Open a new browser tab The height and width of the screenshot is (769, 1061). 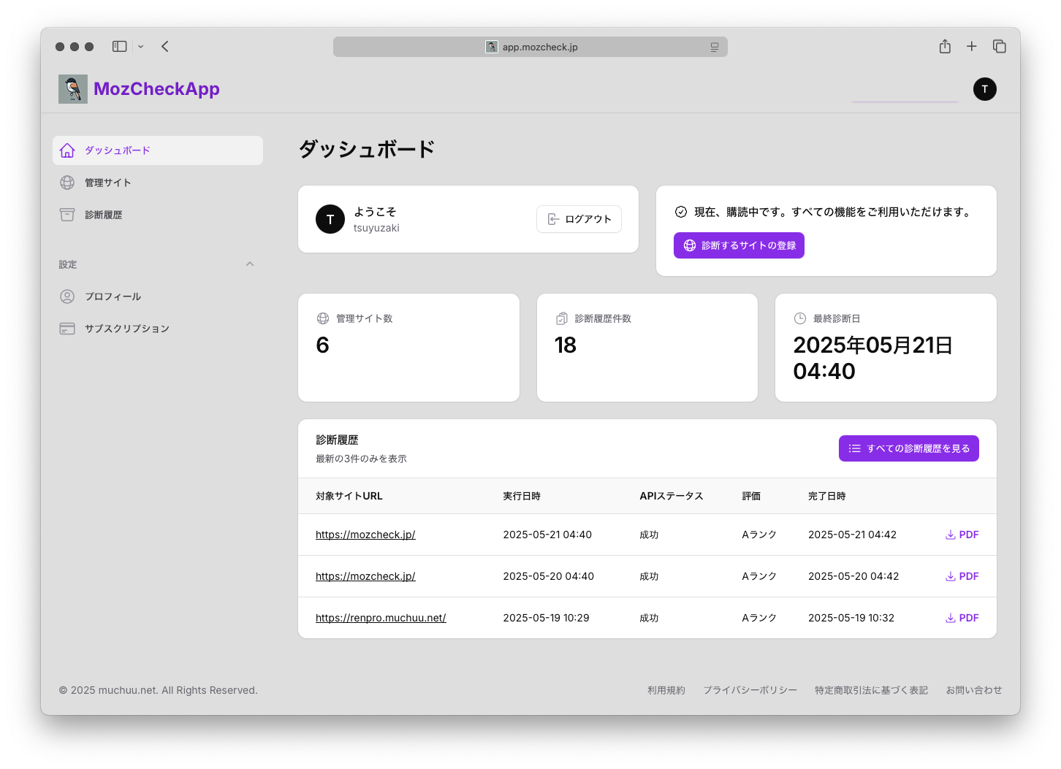(971, 47)
